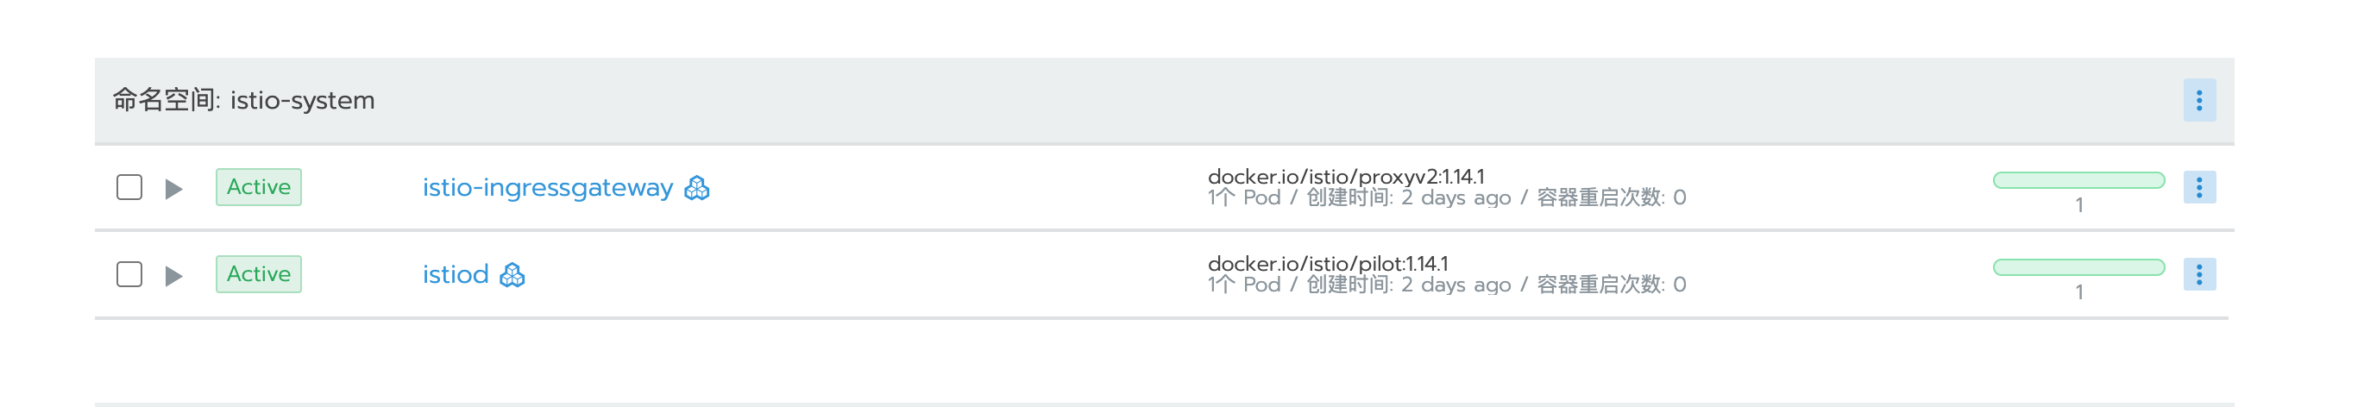Image resolution: width=2364 pixels, height=407 pixels.
Task: Expand the istiod row details
Action: (173, 276)
